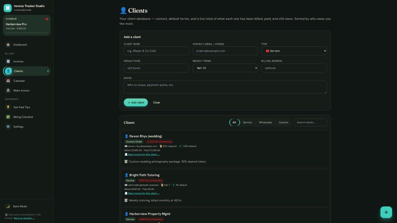Filter clients by Wholesale

point(265,123)
